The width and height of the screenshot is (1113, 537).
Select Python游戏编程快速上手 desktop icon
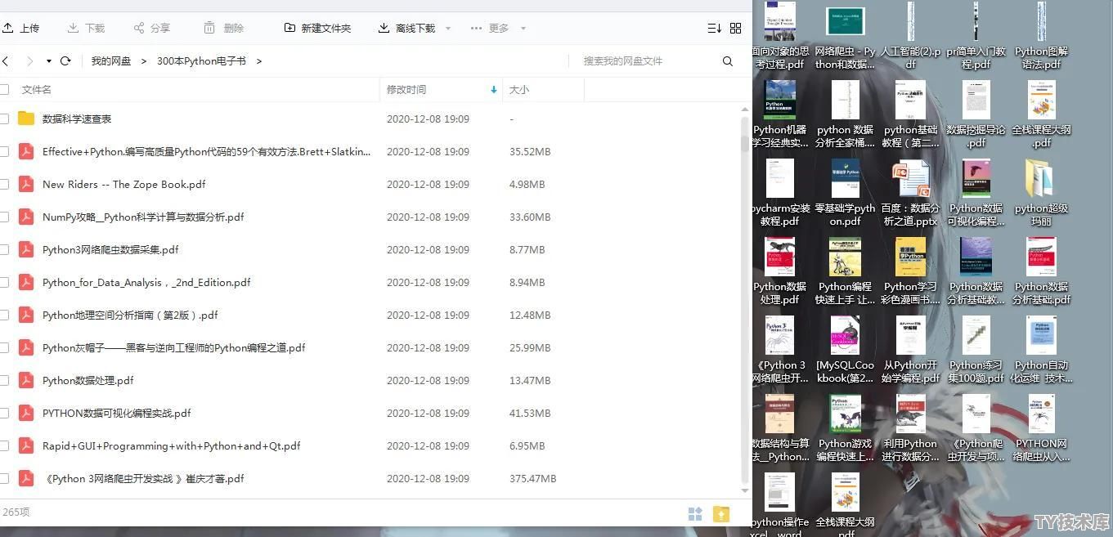(845, 427)
